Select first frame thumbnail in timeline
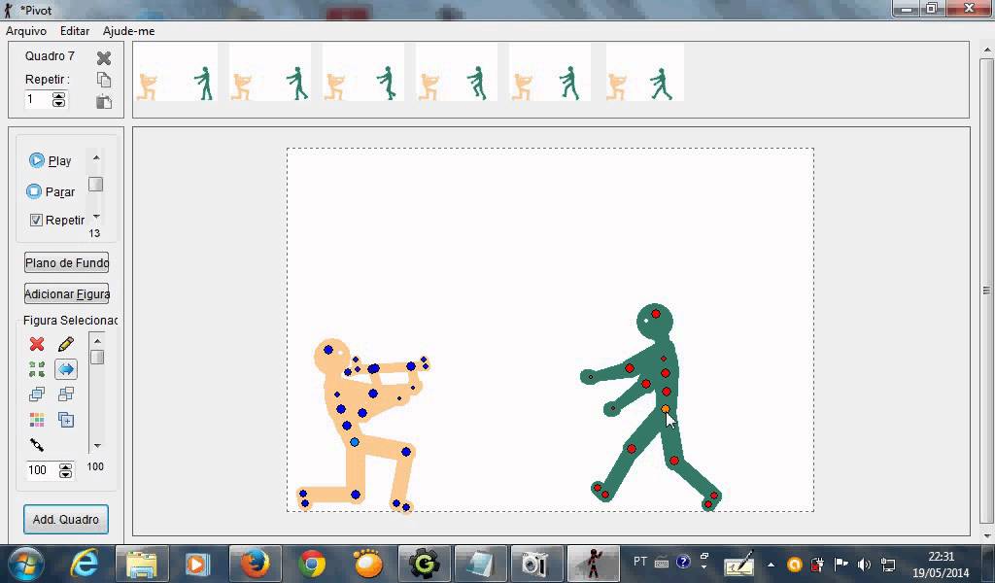 click(177, 72)
